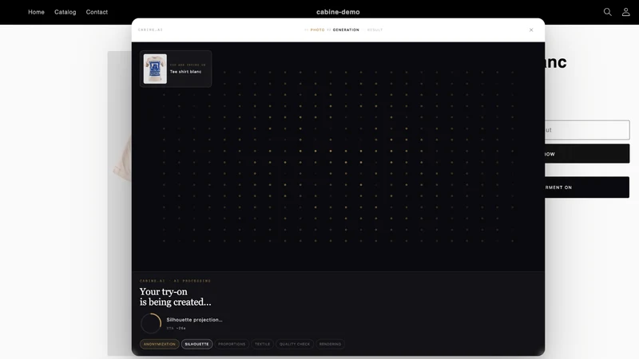Click the cabine-demo store title
The image size is (639, 359).
pyautogui.click(x=338, y=12)
